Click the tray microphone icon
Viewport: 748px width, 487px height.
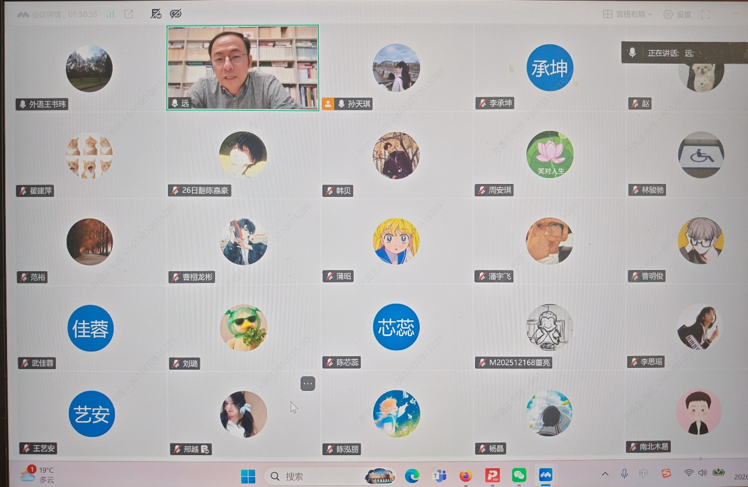(x=624, y=473)
